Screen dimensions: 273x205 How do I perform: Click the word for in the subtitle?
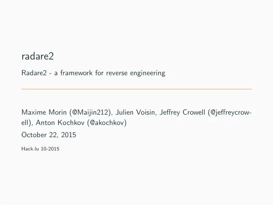pyautogui.click(x=99, y=73)
